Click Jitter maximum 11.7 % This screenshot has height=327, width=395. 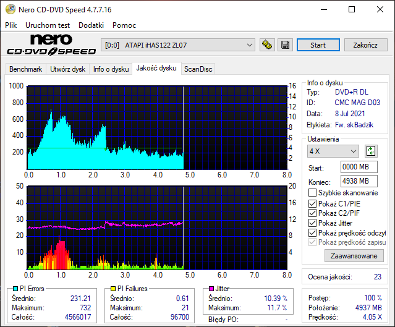pos(277,308)
